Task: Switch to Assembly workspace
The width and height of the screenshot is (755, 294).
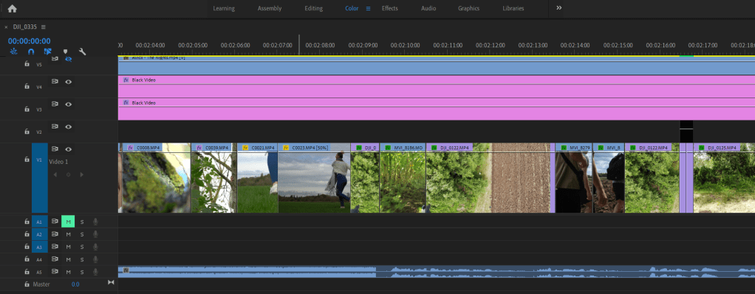Action: click(x=270, y=8)
